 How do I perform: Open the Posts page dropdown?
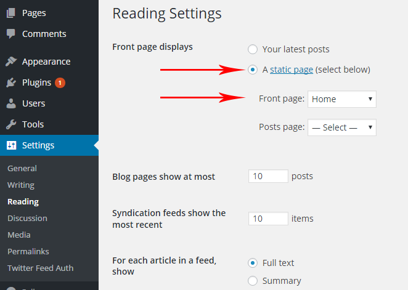coord(341,127)
